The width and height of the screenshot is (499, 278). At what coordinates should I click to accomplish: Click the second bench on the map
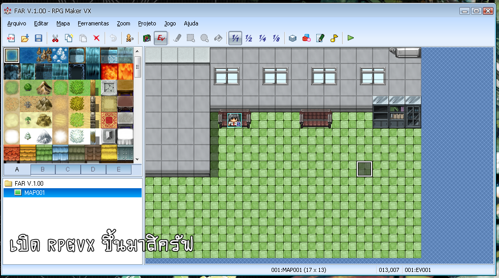coord(316,119)
